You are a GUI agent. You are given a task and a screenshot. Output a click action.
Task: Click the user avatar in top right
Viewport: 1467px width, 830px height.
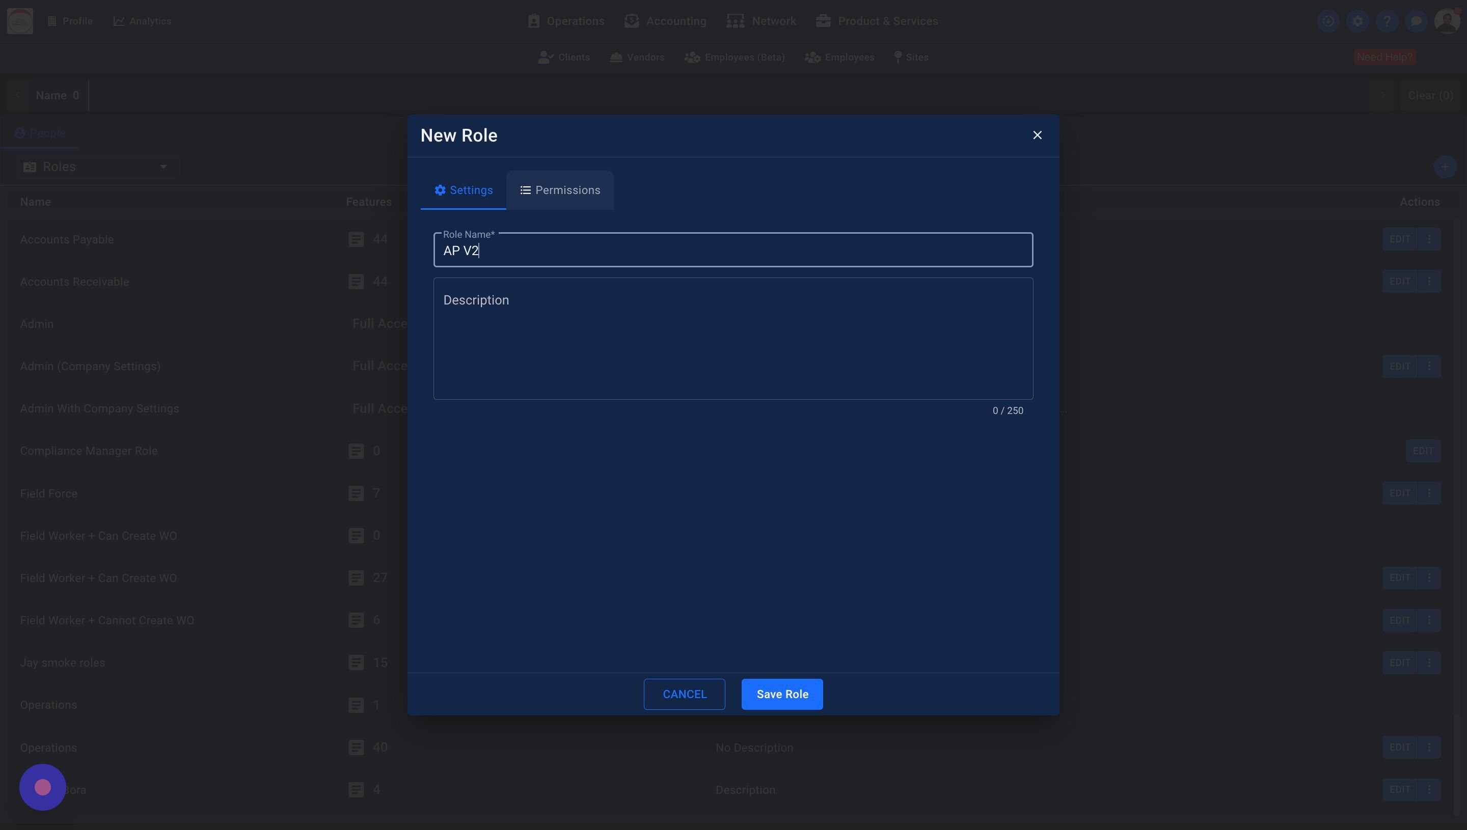click(x=1447, y=21)
